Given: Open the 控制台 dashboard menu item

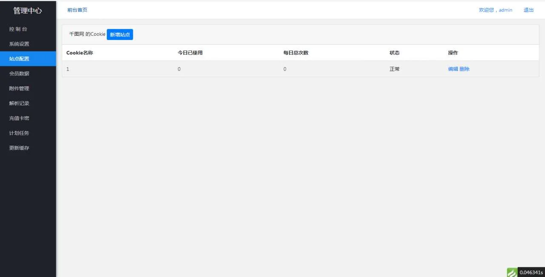Looking at the screenshot, I should coord(18,29).
